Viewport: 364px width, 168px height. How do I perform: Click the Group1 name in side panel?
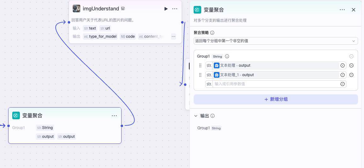click(203, 56)
